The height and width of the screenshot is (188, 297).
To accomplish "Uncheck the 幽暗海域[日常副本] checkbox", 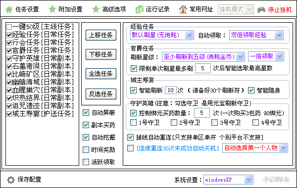I will click(x=9, y=82).
